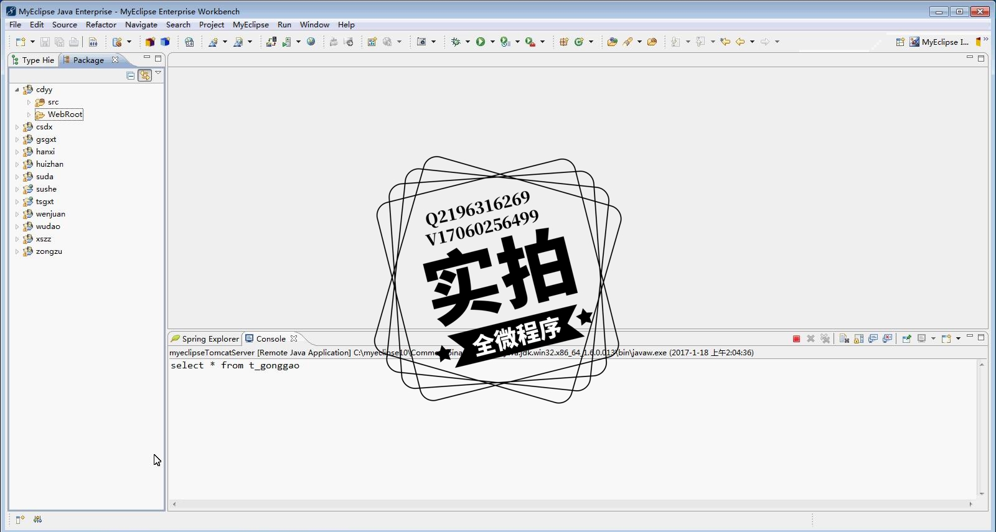Click the orange package cube icon
996x532 pixels.
click(x=150, y=42)
